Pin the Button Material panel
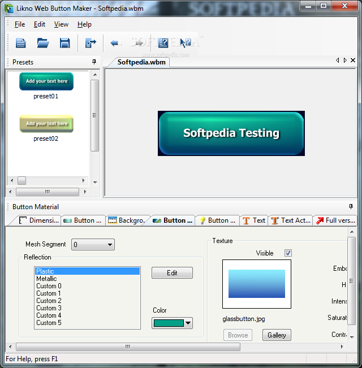 (x=351, y=206)
